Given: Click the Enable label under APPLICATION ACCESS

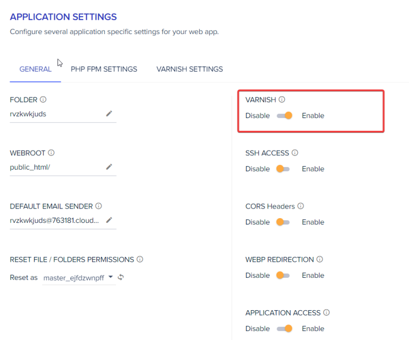Looking at the screenshot, I should point(313,329).
